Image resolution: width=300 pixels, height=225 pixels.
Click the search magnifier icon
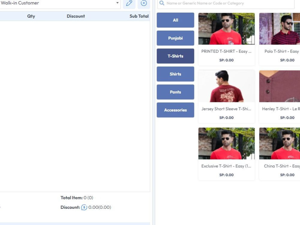162,3
